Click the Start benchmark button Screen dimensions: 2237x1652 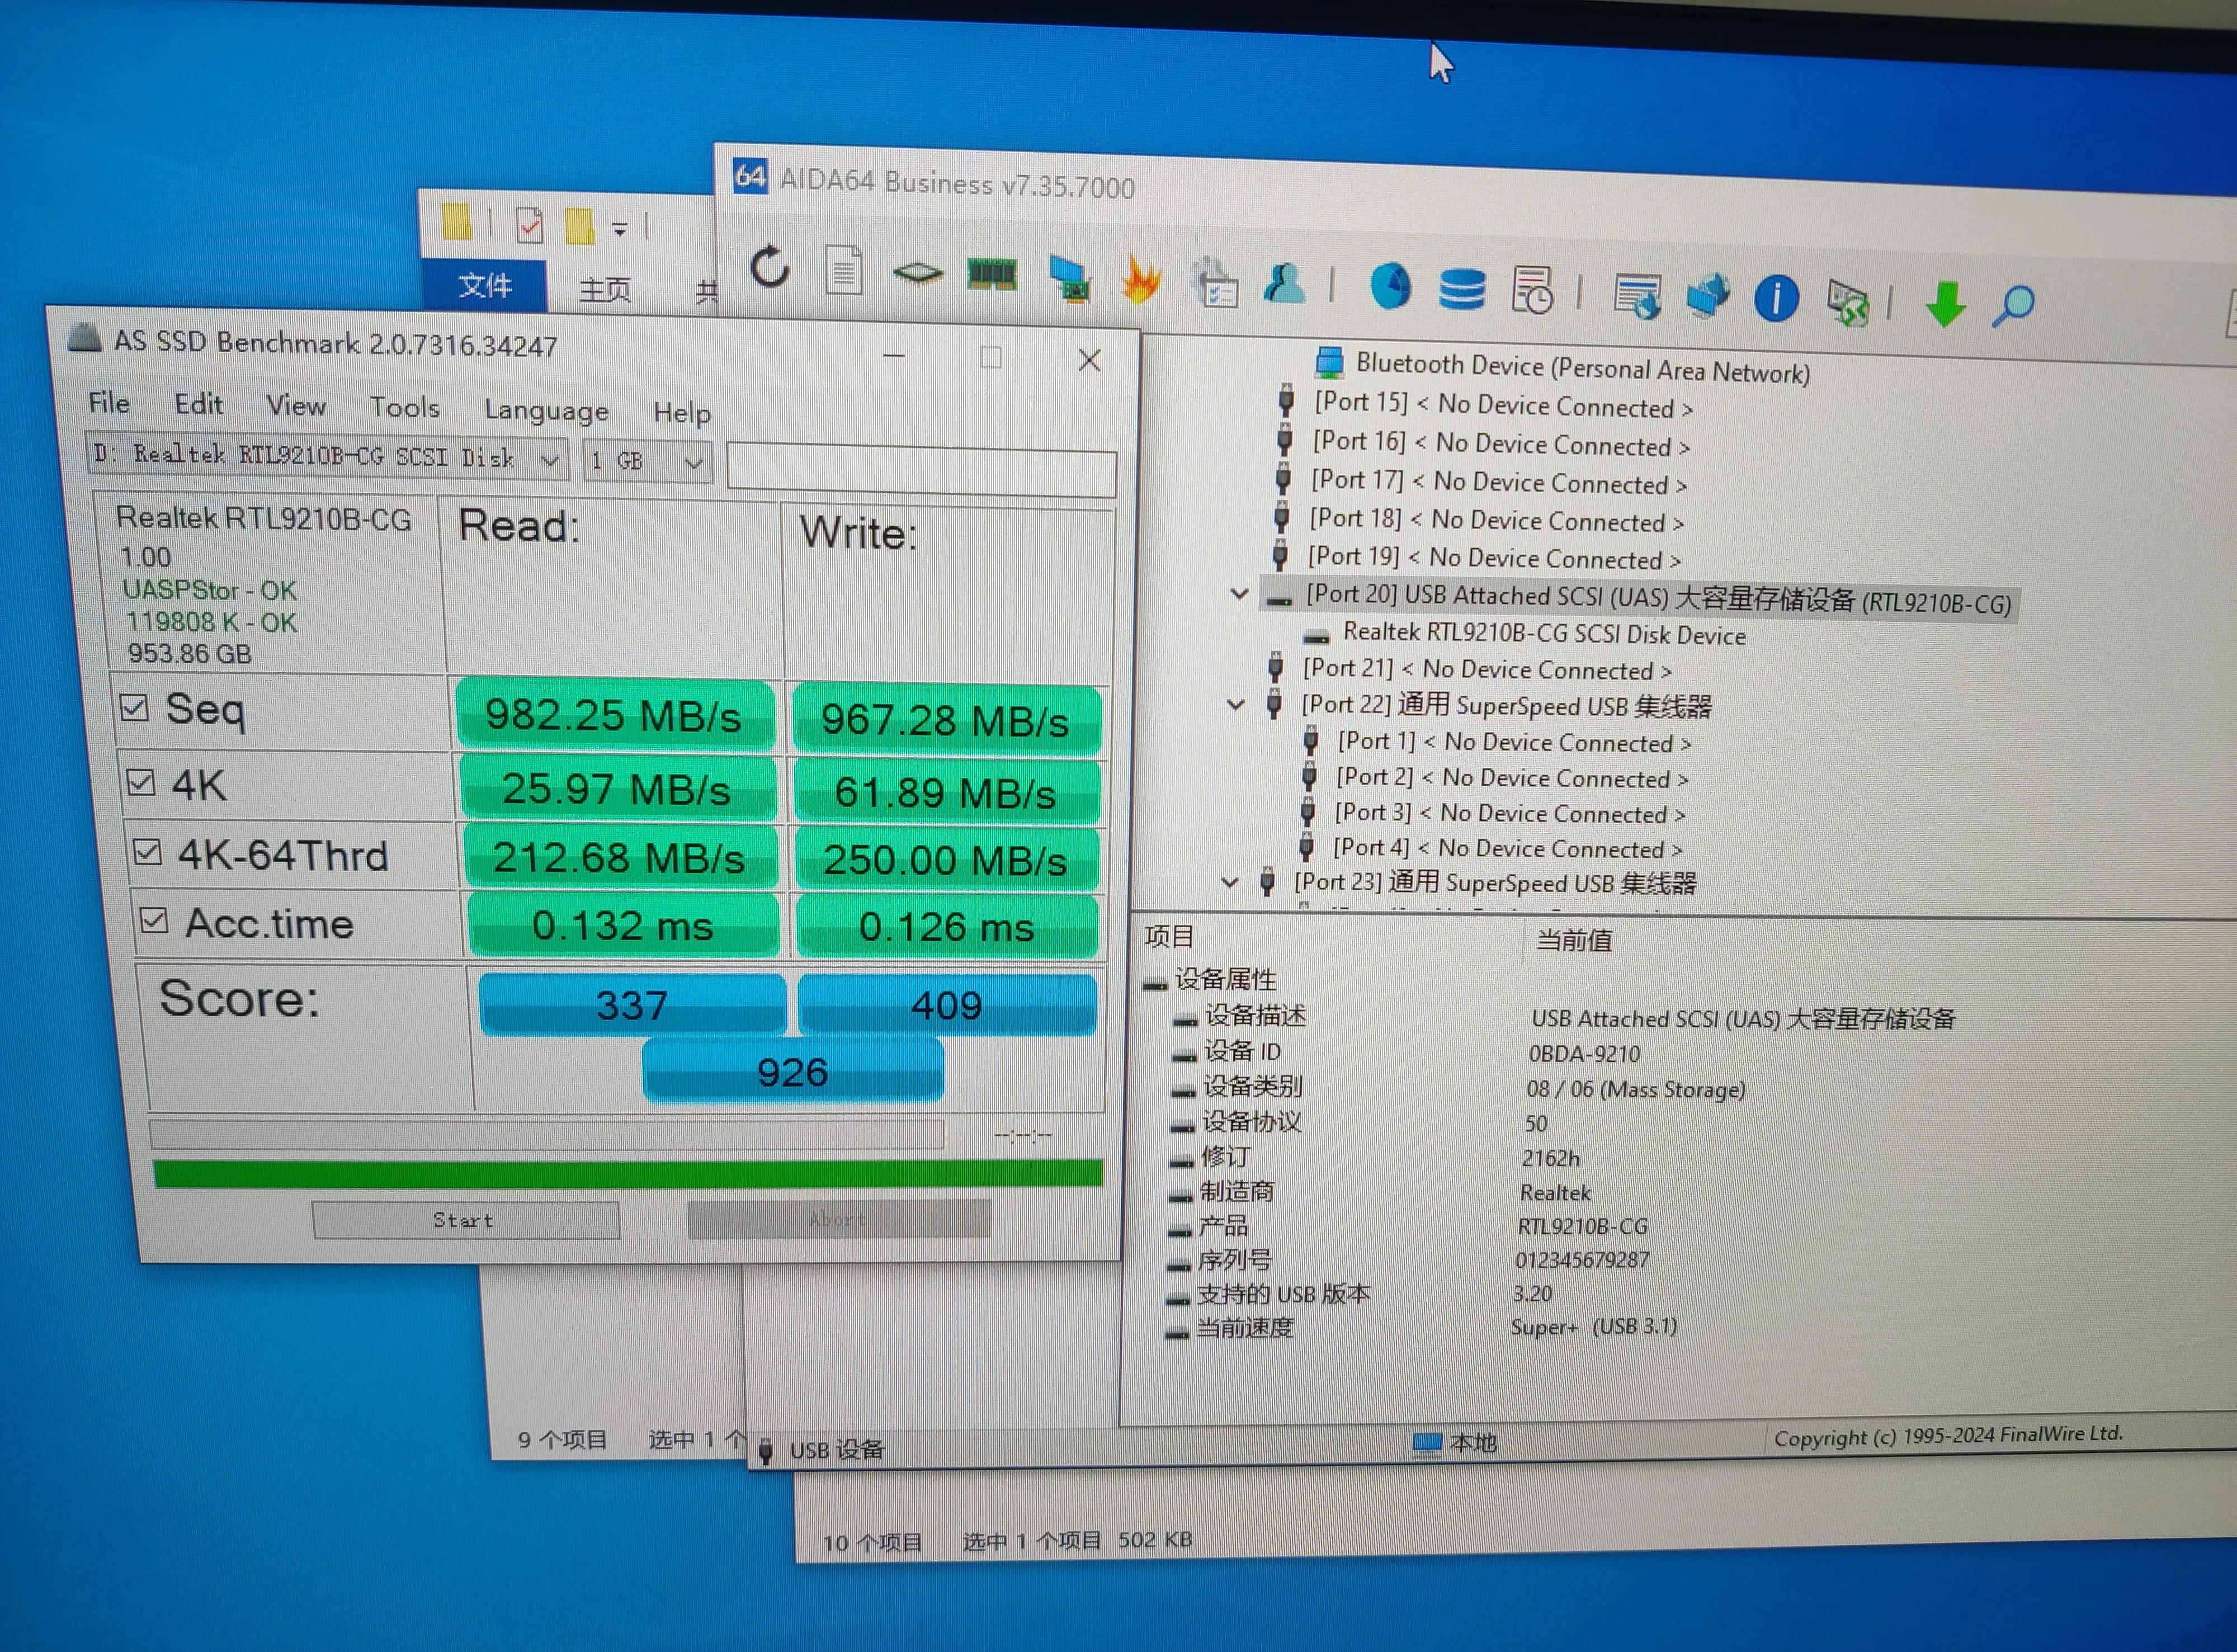(465, 1220)
